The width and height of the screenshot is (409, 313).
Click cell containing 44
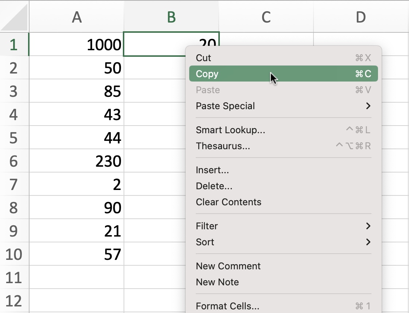coord(77,138)
